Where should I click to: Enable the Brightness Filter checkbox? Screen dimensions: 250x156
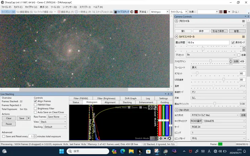point(35,108)
